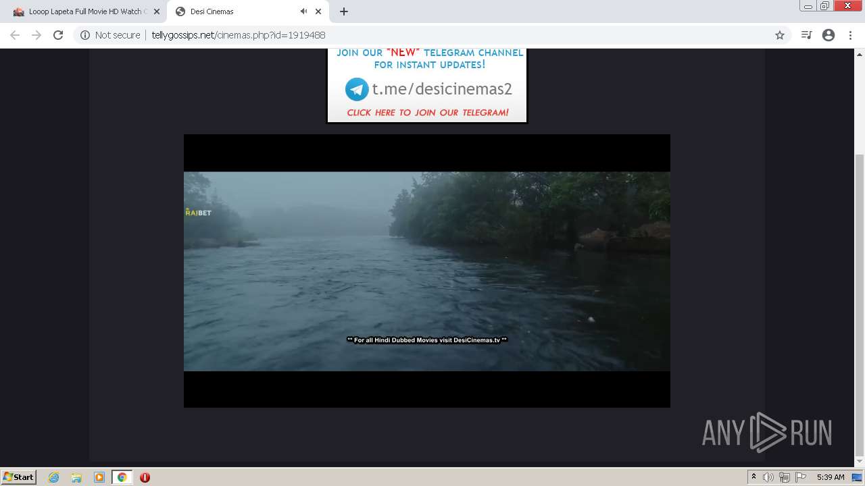Minimize the Chrome window
Image resolution: width=865 pixels, height=486 pixels.
(808, 6)
